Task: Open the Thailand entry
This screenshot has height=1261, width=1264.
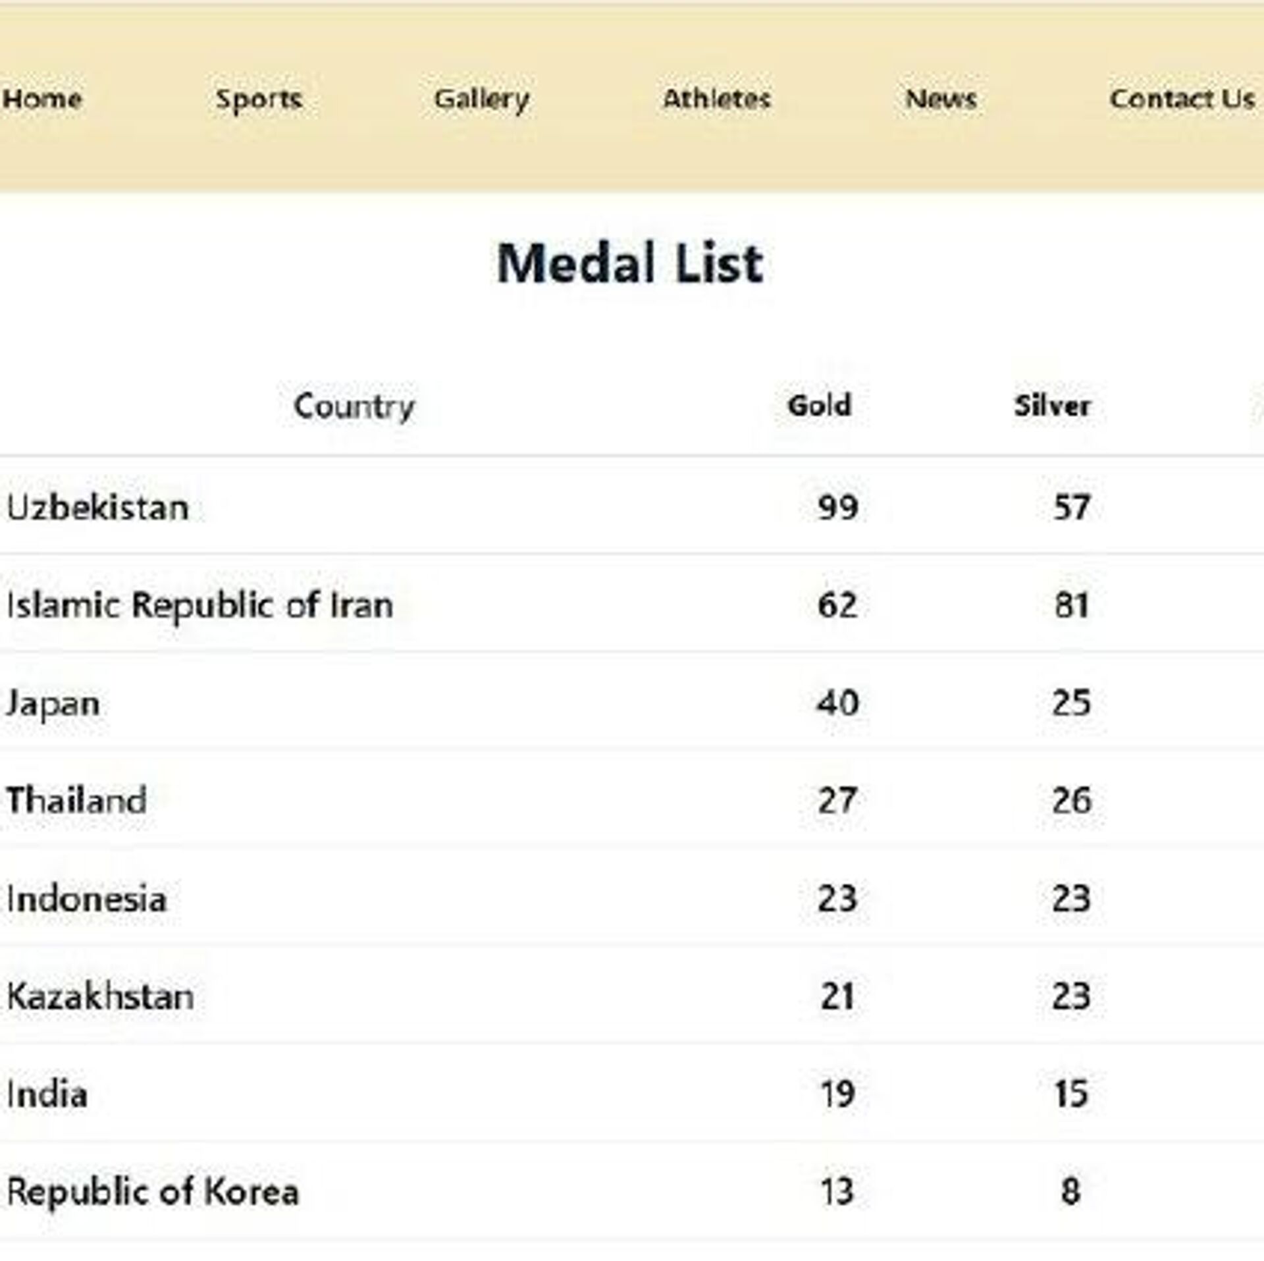Action: point(77,801)
